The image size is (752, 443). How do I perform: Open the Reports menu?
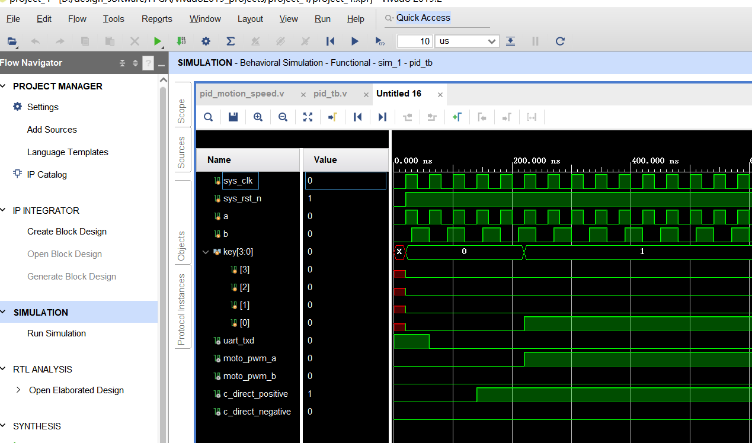point(157,19)
